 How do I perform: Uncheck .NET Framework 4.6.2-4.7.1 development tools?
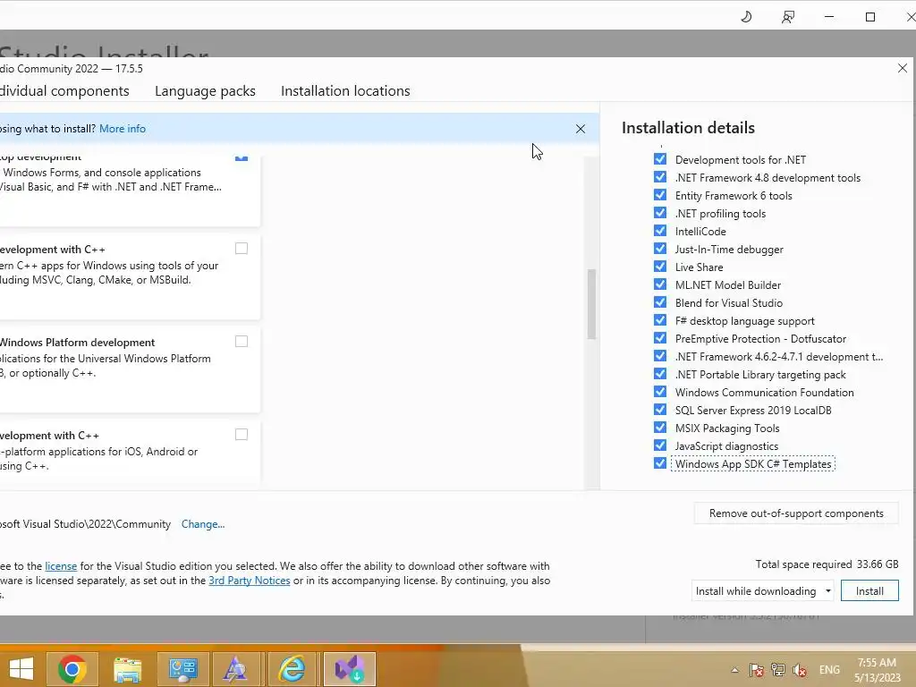660,356
